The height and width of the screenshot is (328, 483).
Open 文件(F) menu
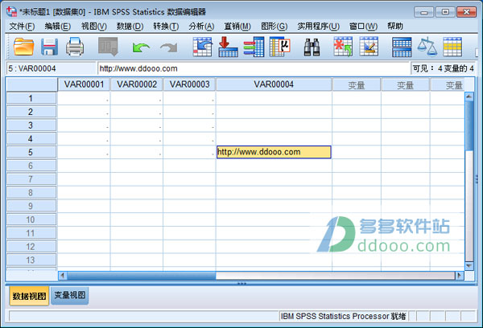click(22, 27)
